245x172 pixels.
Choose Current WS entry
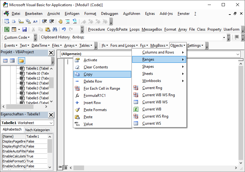[x=159, y=123]
